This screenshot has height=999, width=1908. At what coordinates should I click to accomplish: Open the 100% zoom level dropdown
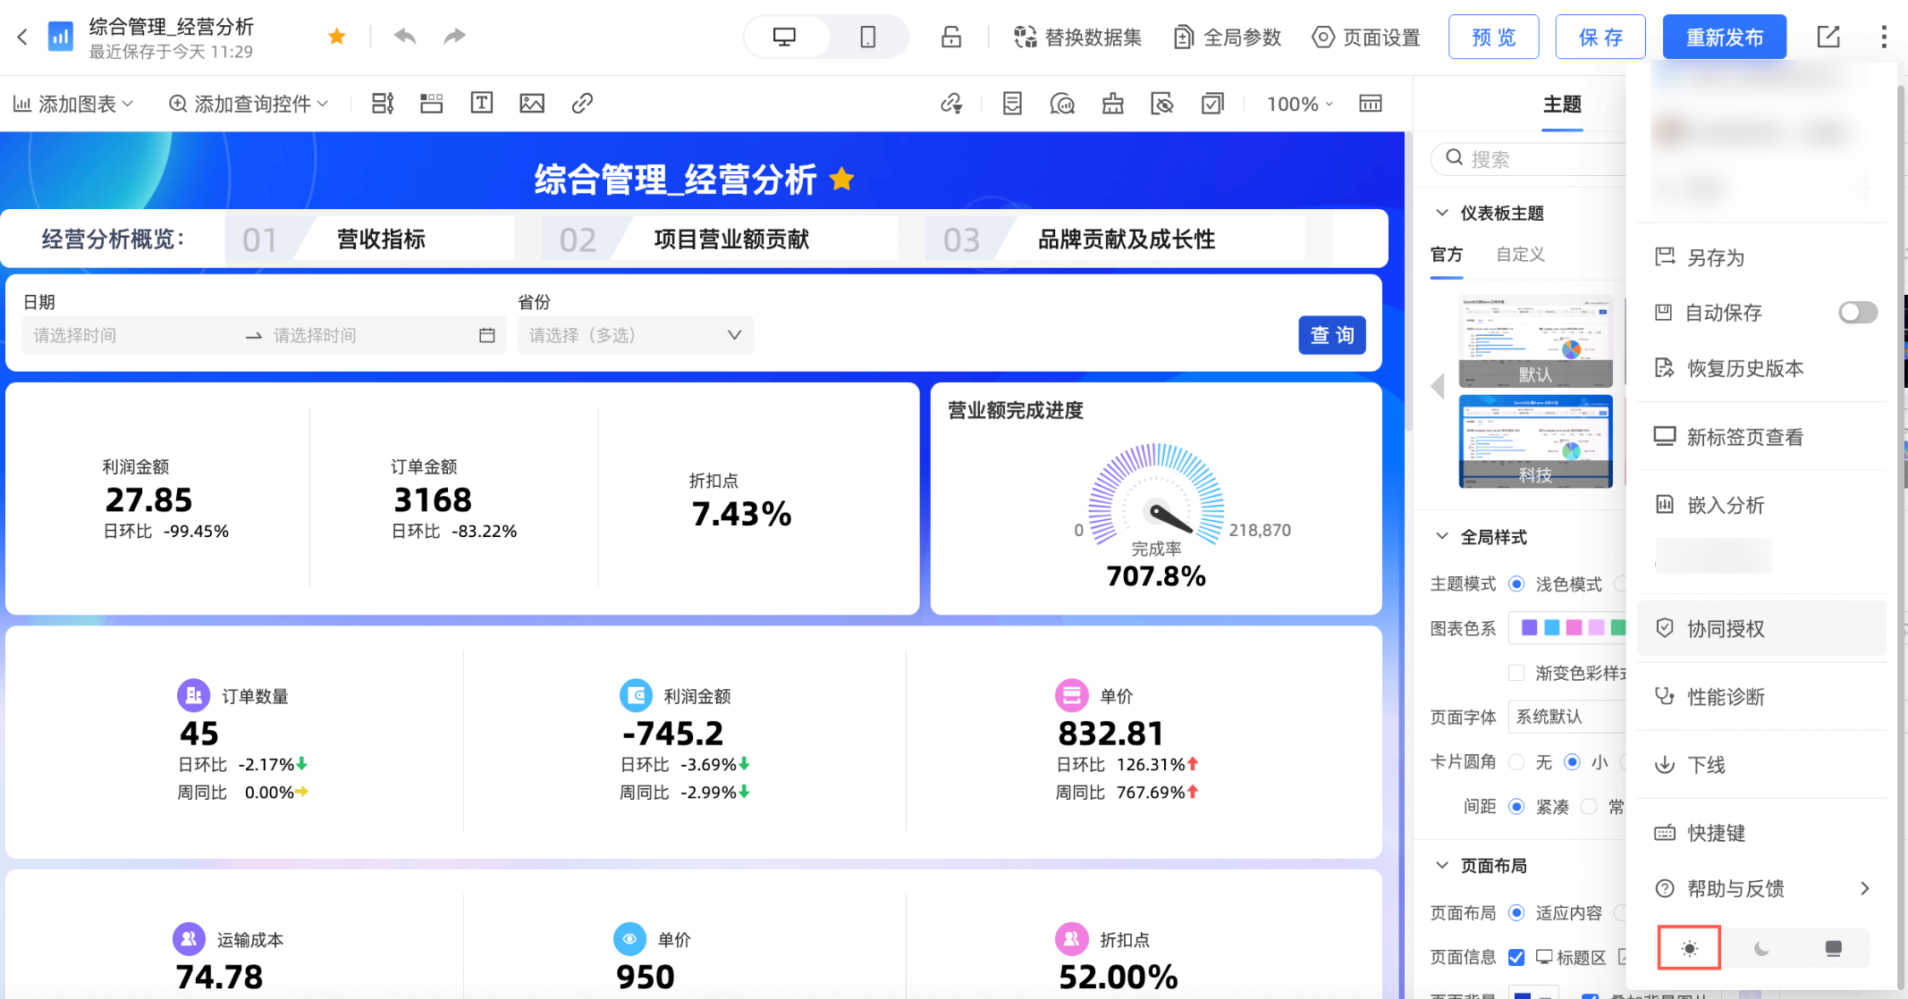coord(1300,104)
